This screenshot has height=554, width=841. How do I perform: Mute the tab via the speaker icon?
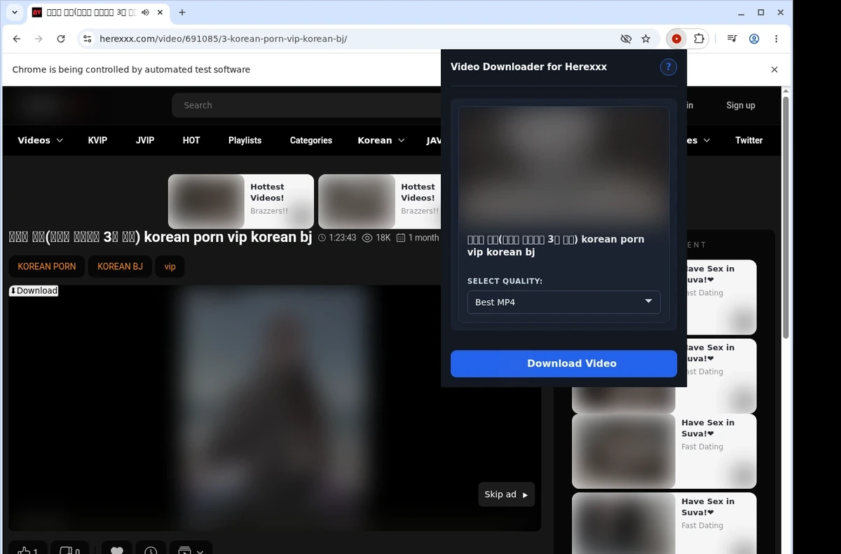pos(145,13)
